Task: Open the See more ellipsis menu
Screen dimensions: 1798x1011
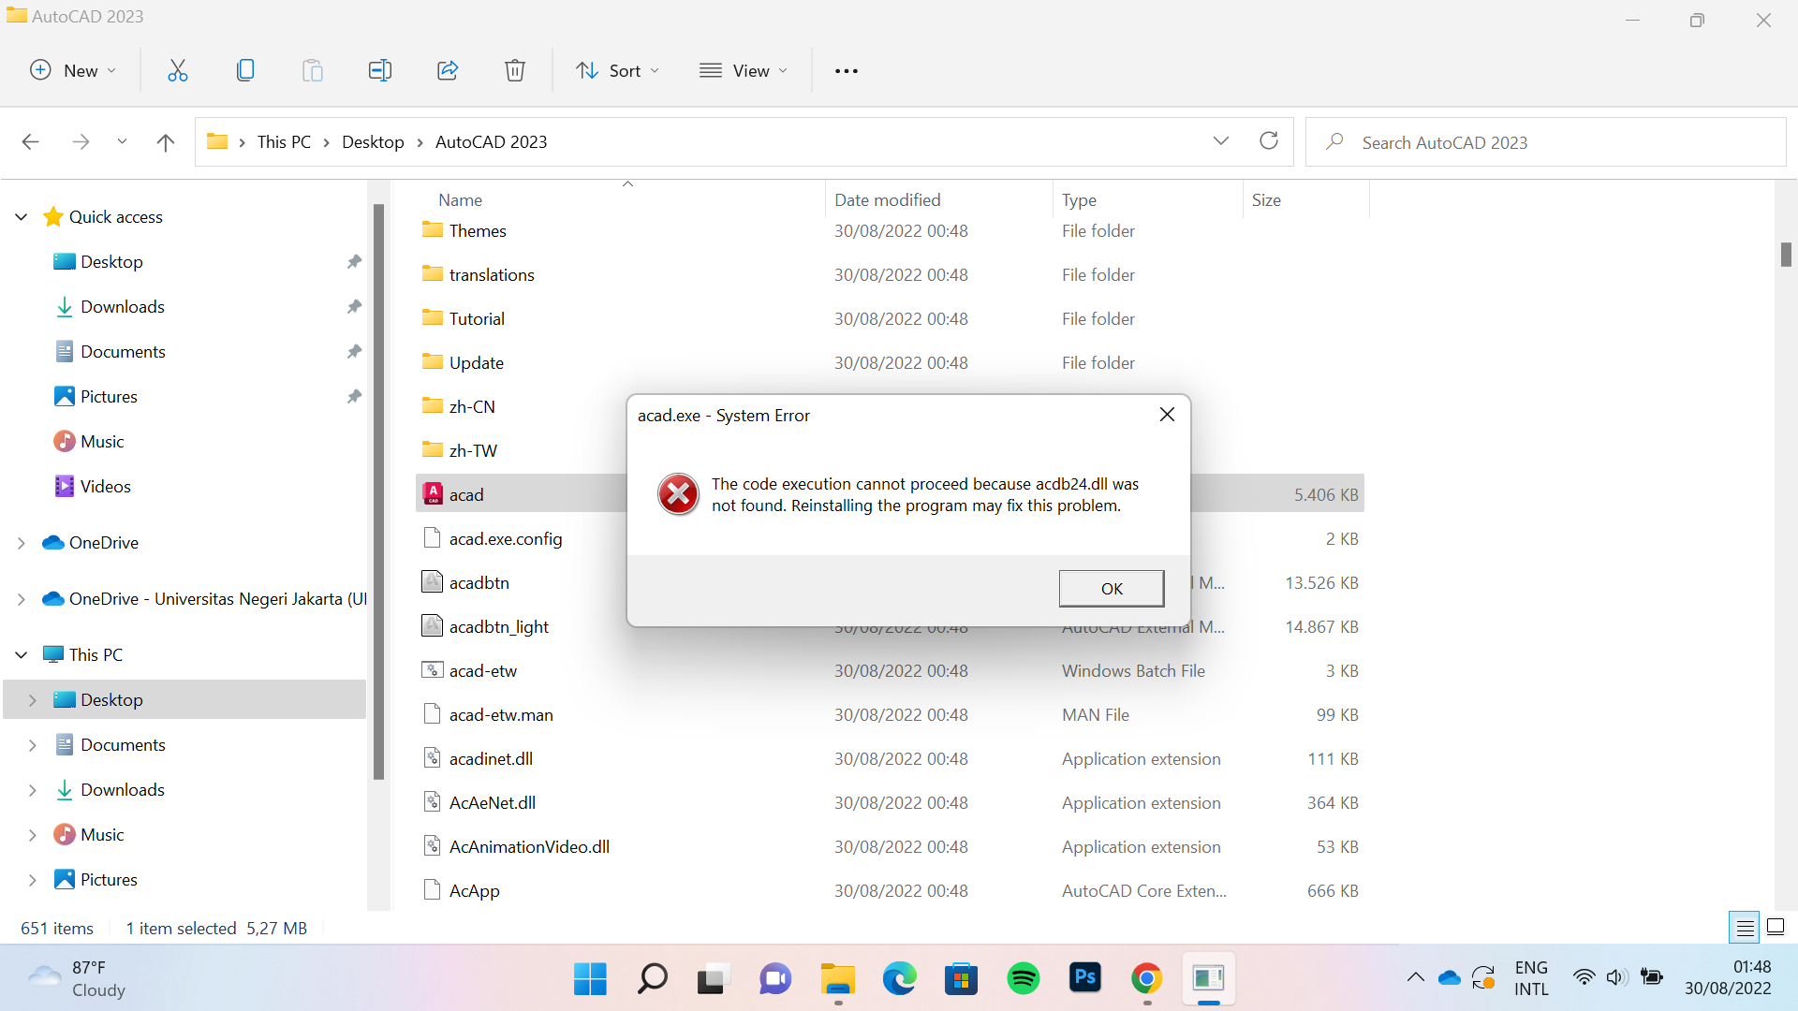Action: click(847, 70)
